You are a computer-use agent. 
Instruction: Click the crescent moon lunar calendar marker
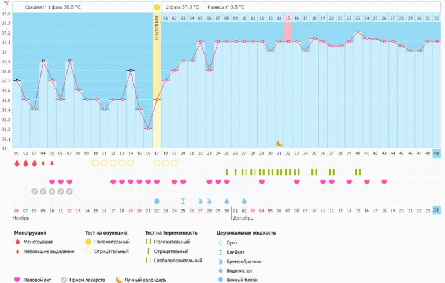click(x=280, y=143)
